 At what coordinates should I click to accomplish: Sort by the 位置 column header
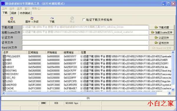[x=125, y=52]
